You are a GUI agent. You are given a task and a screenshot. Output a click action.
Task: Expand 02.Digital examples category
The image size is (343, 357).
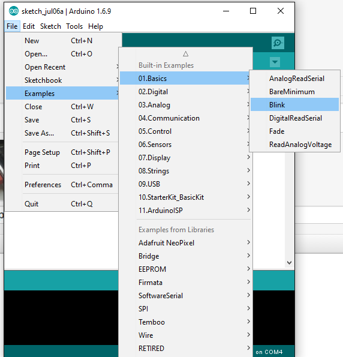pyautogui.click(x=185, y=92)
